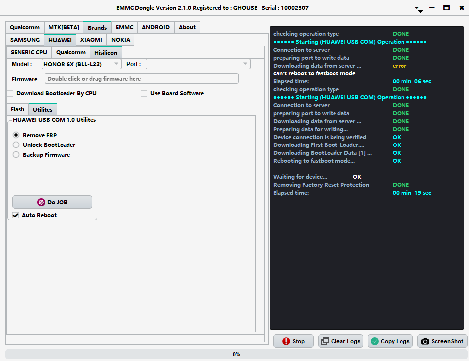Click 'can't reboot to fastboot mode' log line
This screenshot has height=361, width=469.
click(x=314, y=73)
